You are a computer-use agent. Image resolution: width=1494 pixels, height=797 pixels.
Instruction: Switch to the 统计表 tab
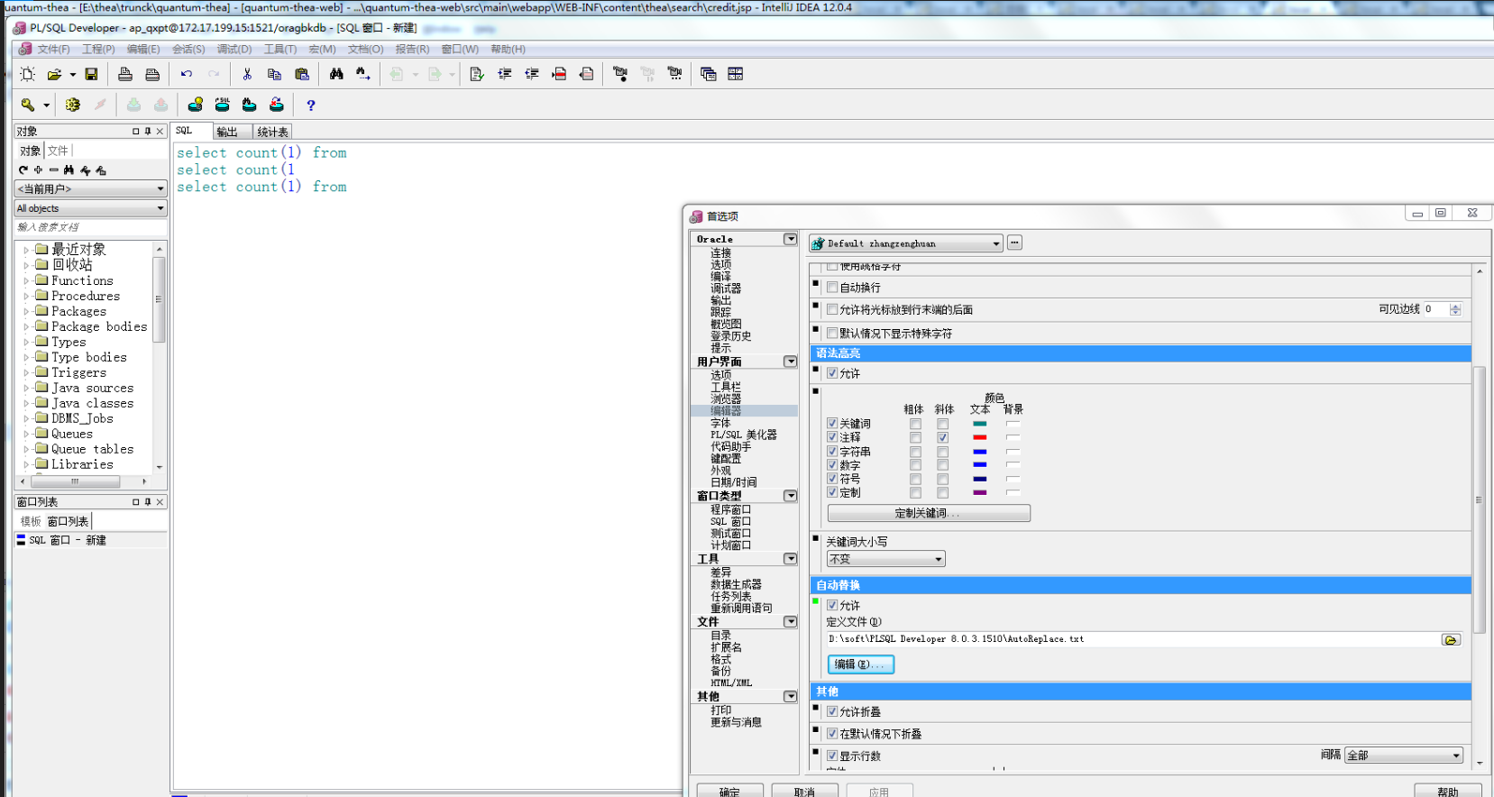click(272, 132)
